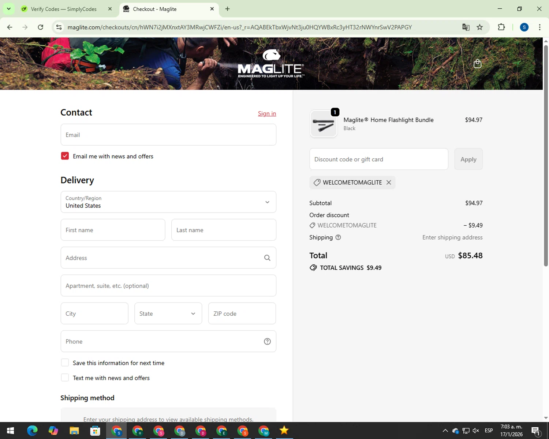The image size is (549, 439).
Task: Open the State dropdown
Action: click(168, 314)
